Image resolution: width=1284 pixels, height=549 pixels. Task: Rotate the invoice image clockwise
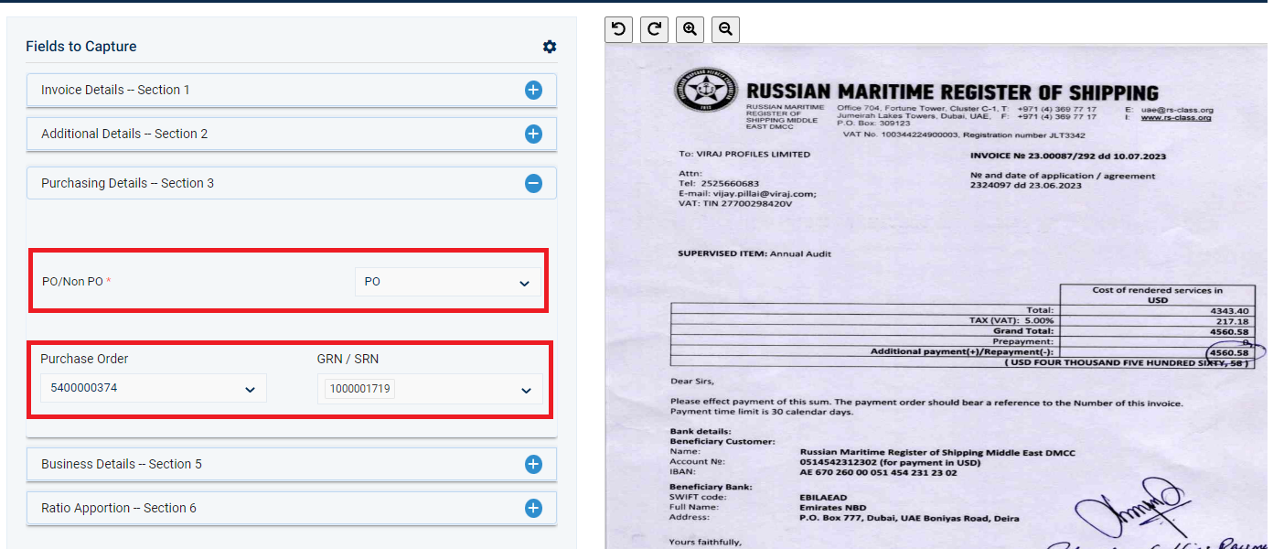(x=654, y=29)
